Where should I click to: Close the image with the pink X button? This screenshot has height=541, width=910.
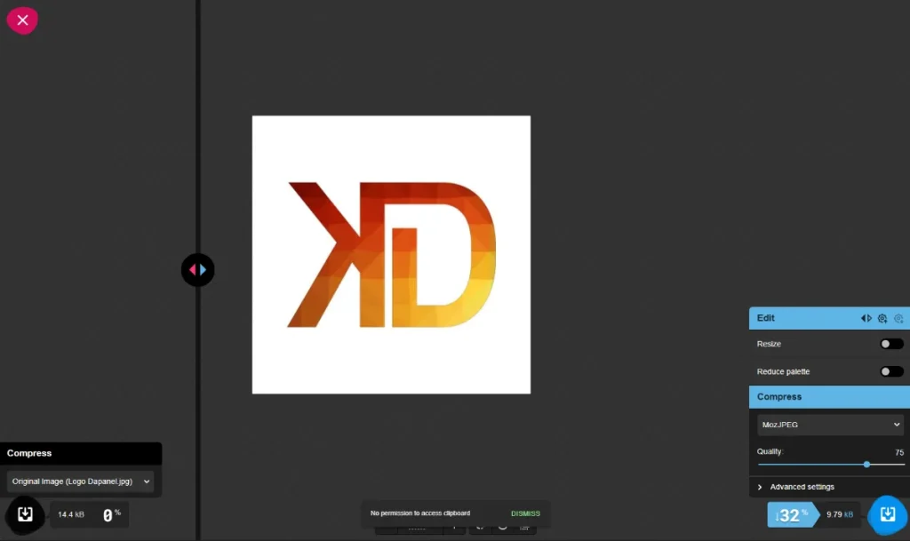[x=22, y=20]
